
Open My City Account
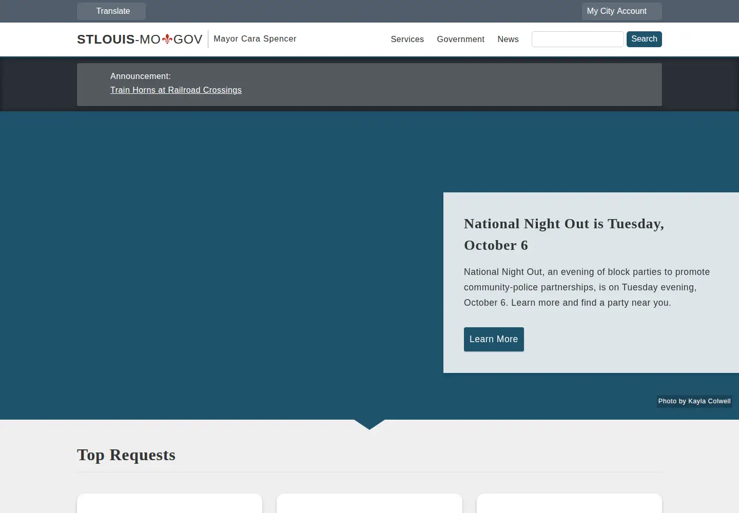621,11
